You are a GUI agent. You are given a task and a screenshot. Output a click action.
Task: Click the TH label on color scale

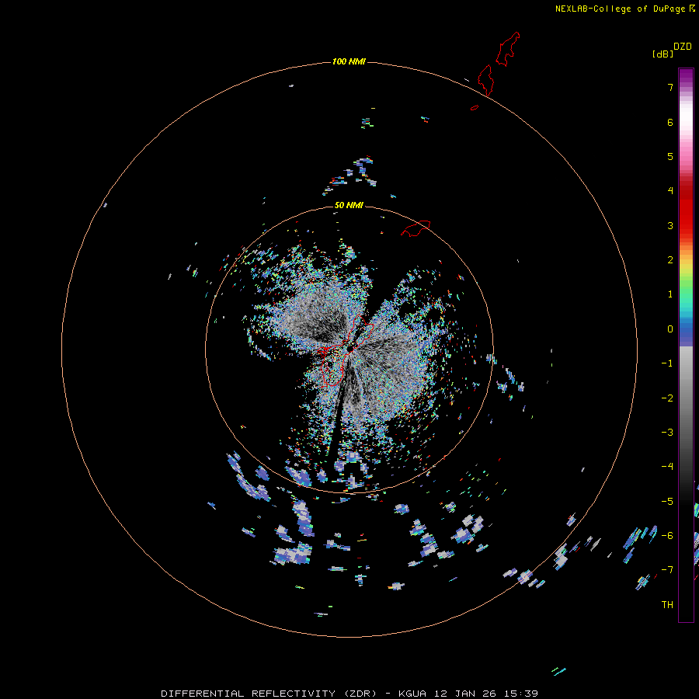coord(667,604)
